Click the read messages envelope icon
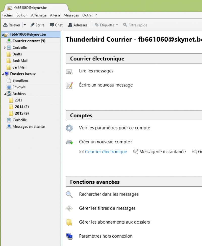202x246 pixels. pos(69,72)
